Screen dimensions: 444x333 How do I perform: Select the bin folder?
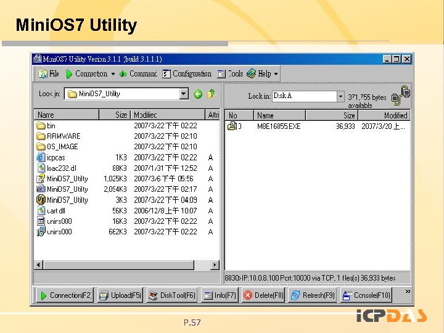coord(46,125)
